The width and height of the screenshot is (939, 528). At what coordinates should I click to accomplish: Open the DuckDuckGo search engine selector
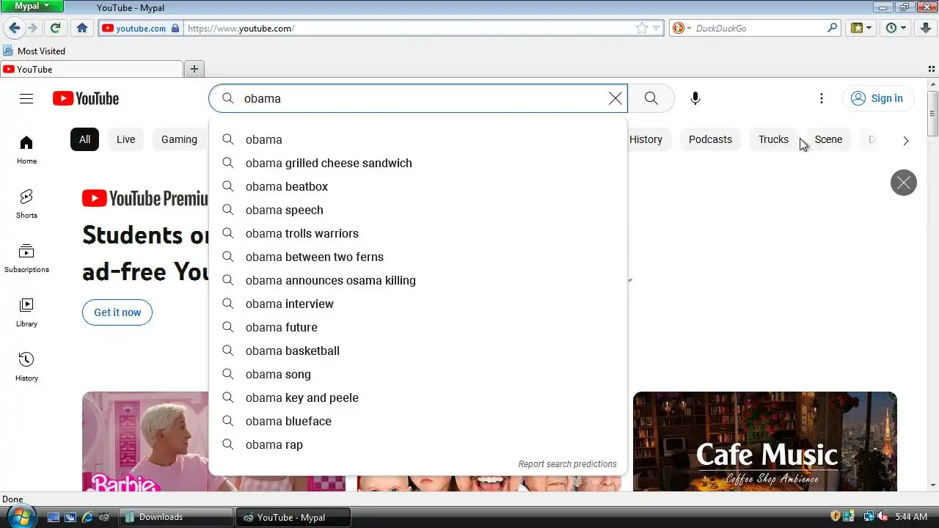point(682,28)
